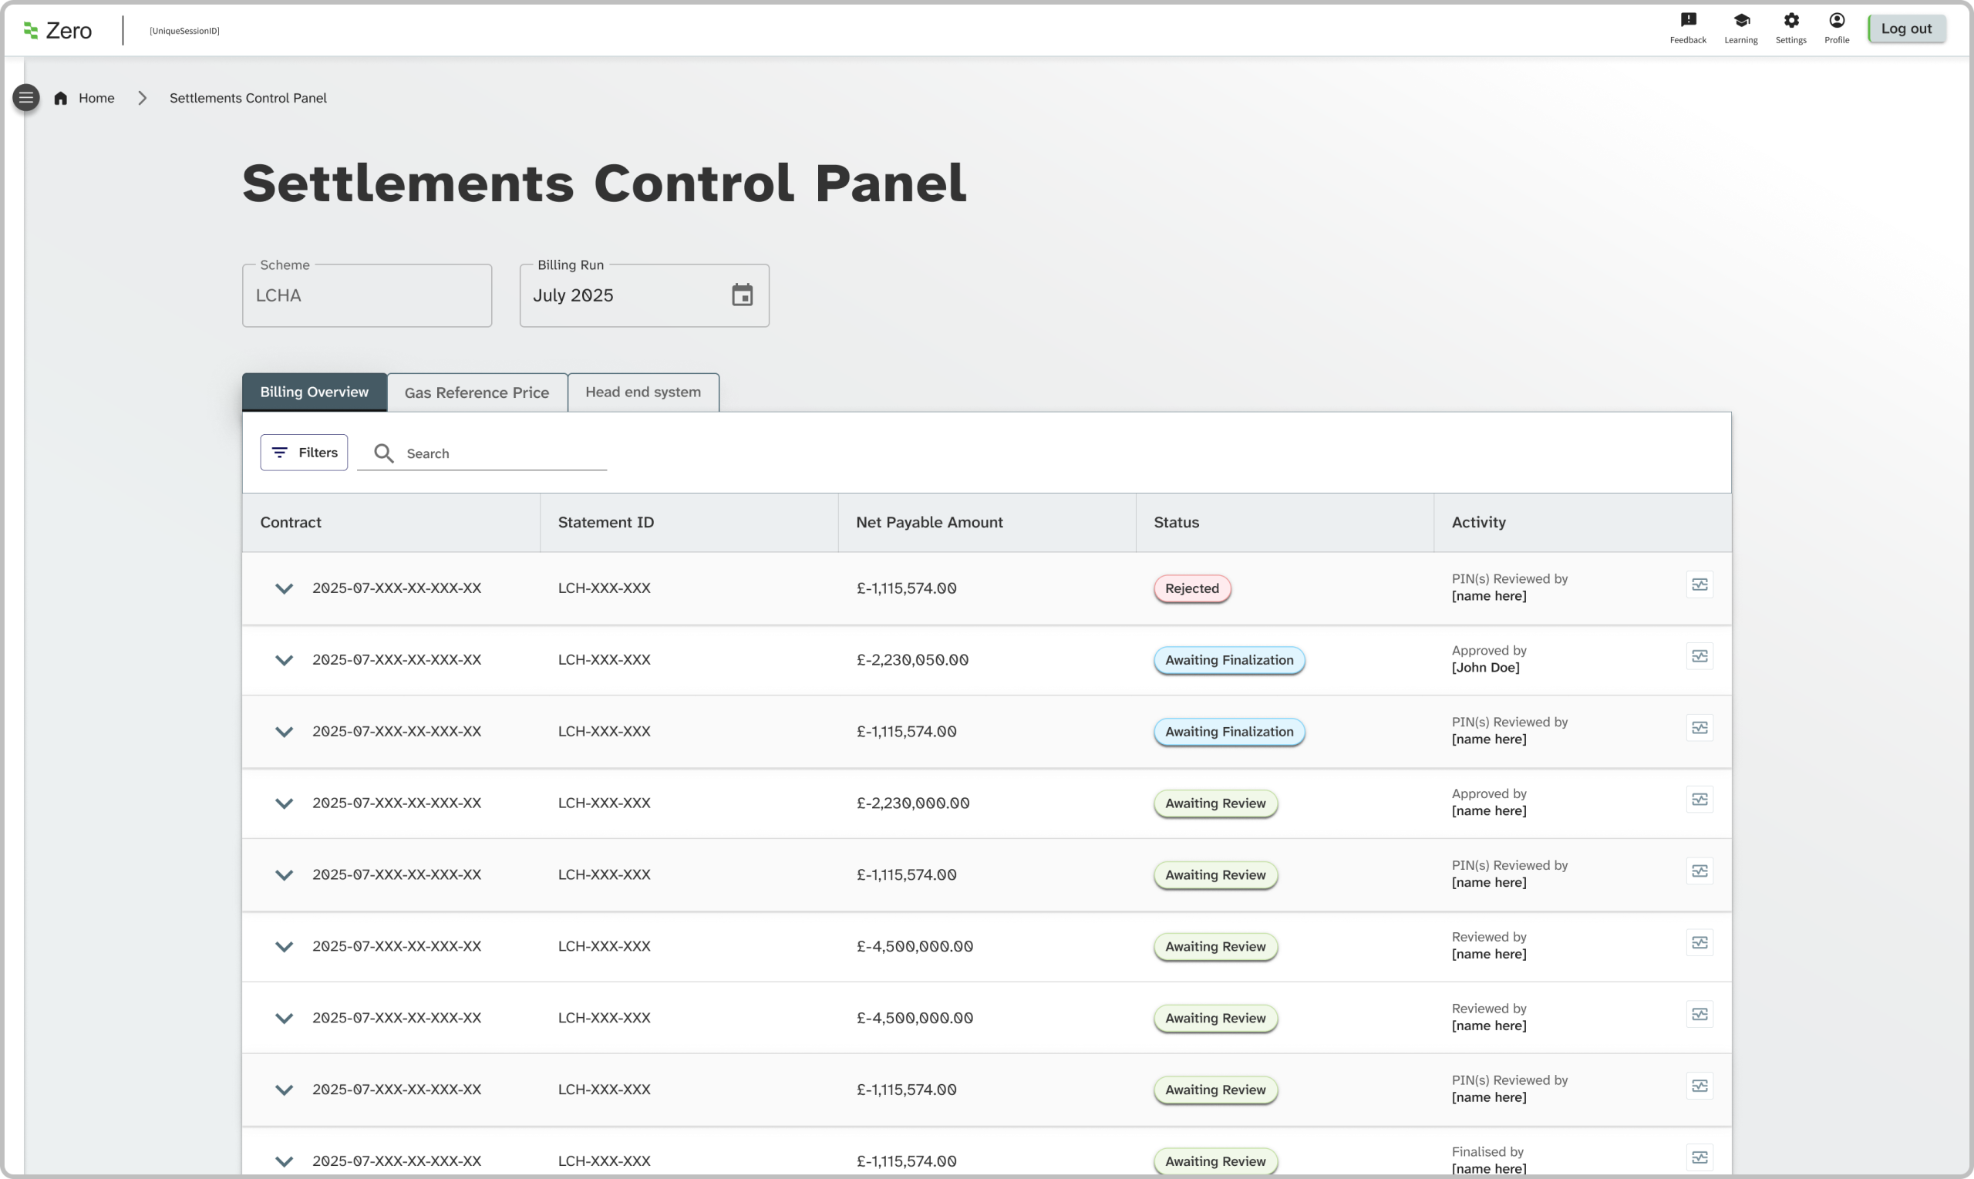Expand the £-2,230,000.00 contract row
Image resolution: width=1974 pixels, height=1179 pixels.
(284, 803)
